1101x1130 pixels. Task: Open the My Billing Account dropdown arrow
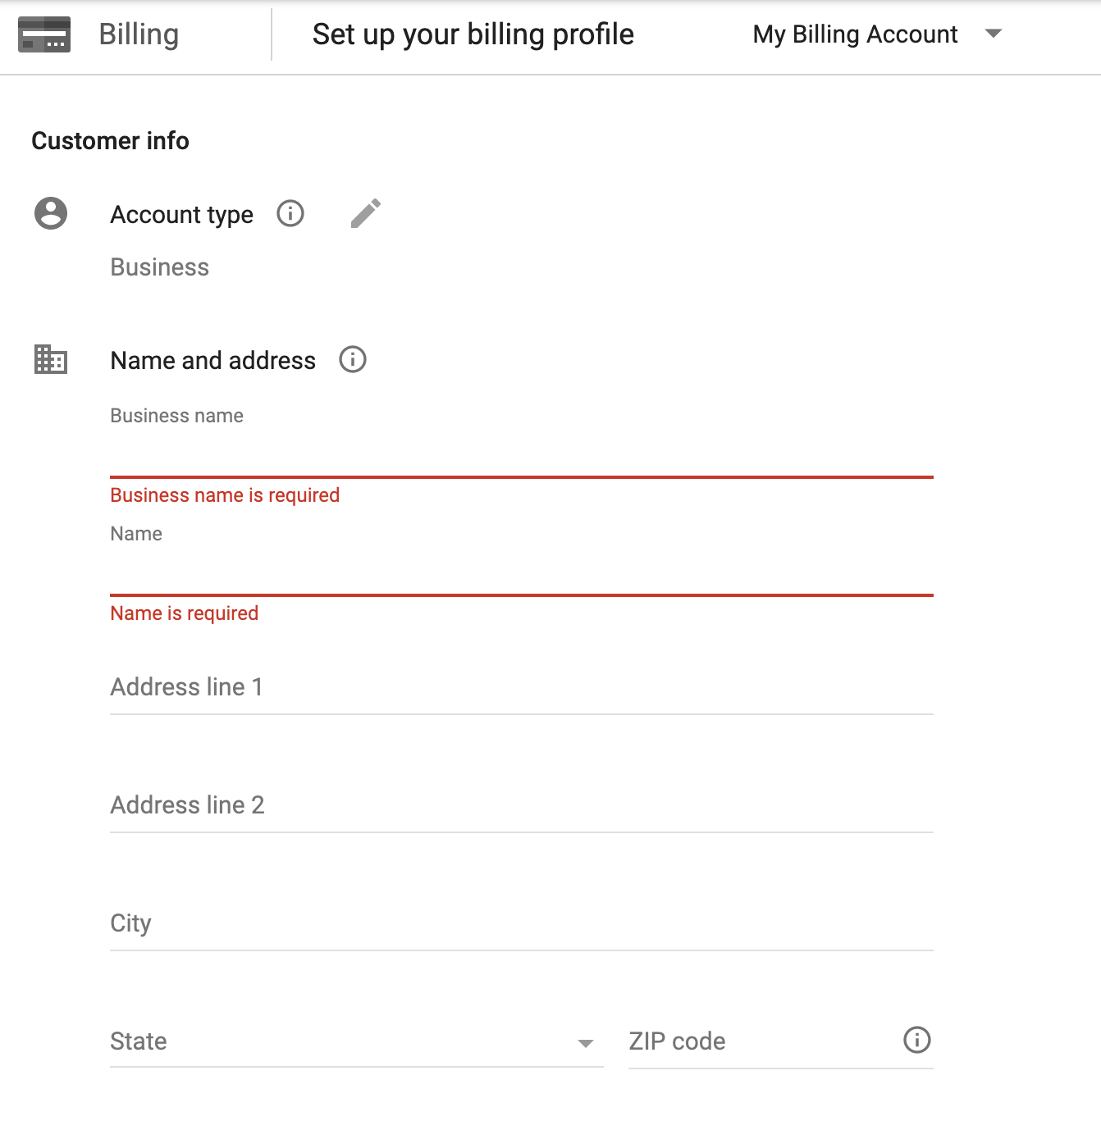click(994, 34)
